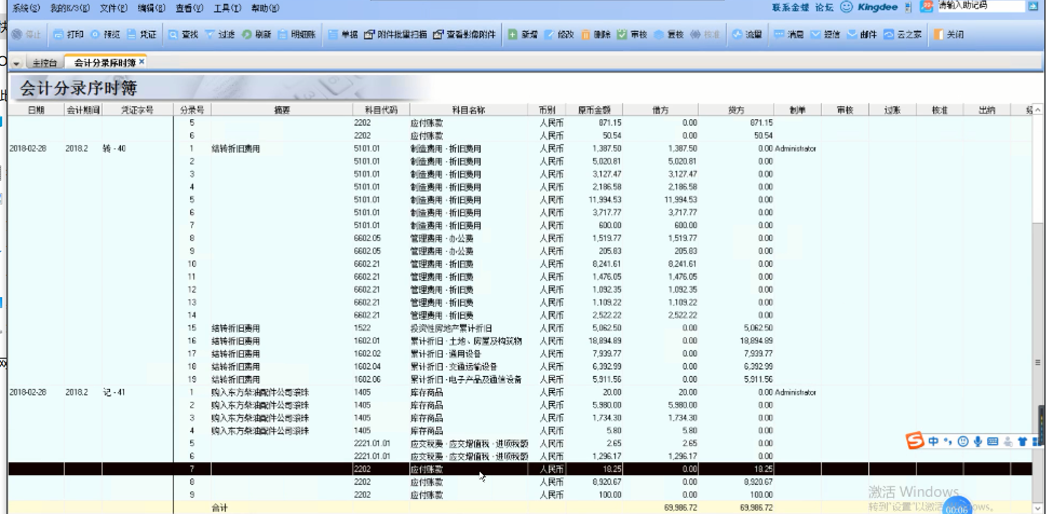The width and height of the screenshot is (1046, 514).
Task: Close the 会计分录序时簿 tab
Action: pyautogui.click(x=142, y=62)
